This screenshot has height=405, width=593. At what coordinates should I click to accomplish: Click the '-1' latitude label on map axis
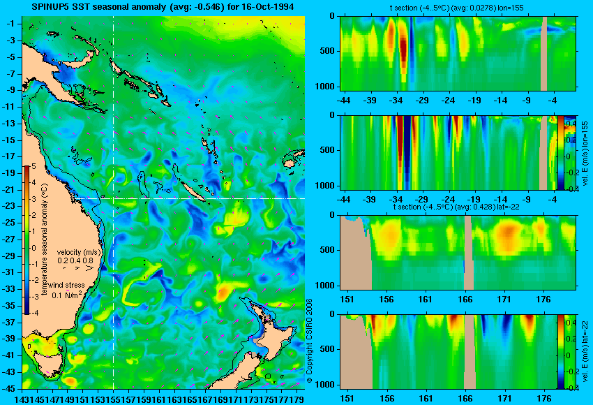(11, 24)
